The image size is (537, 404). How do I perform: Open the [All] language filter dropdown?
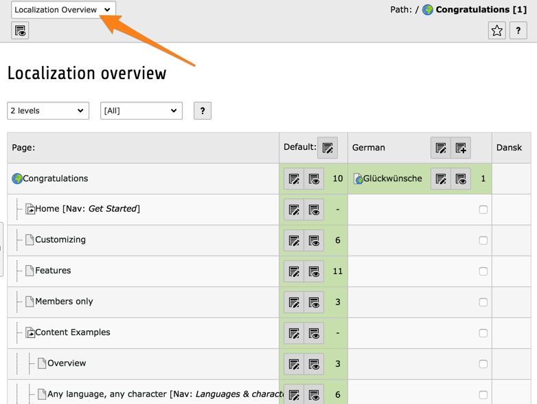click(x=141, y=111)
